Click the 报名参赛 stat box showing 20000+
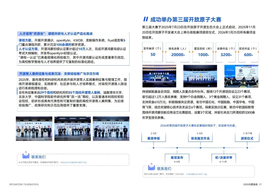Screen dimensions: 271x192 (x=178, y=52)
